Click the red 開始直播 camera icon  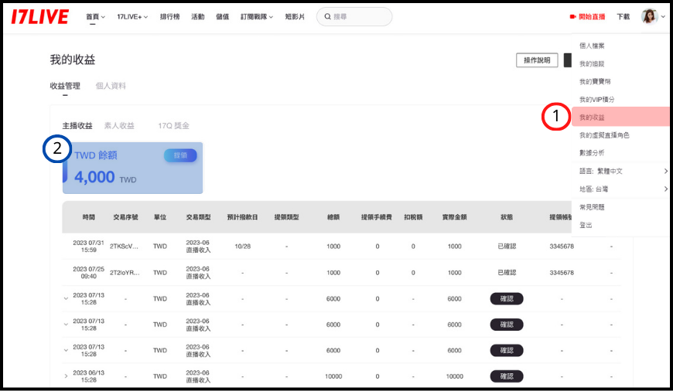(x=573, y=16)
